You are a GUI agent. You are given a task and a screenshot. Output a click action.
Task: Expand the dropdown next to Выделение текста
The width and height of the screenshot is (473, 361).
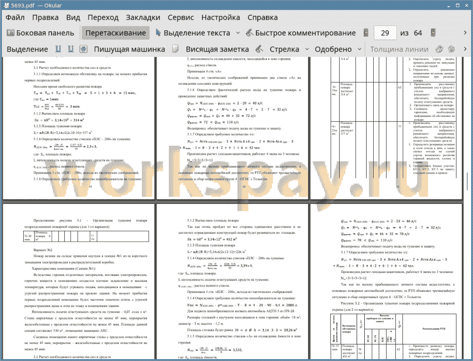(x=238, y=33)
